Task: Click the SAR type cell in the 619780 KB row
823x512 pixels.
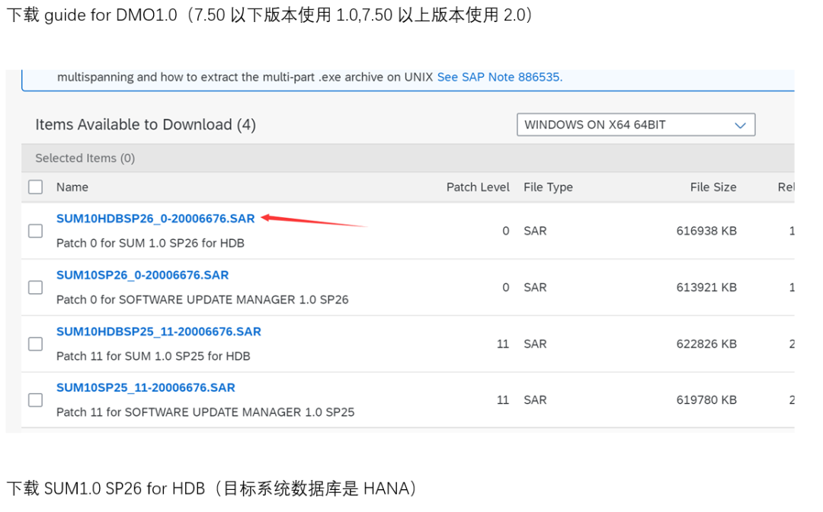Action: tap(535, 400)
